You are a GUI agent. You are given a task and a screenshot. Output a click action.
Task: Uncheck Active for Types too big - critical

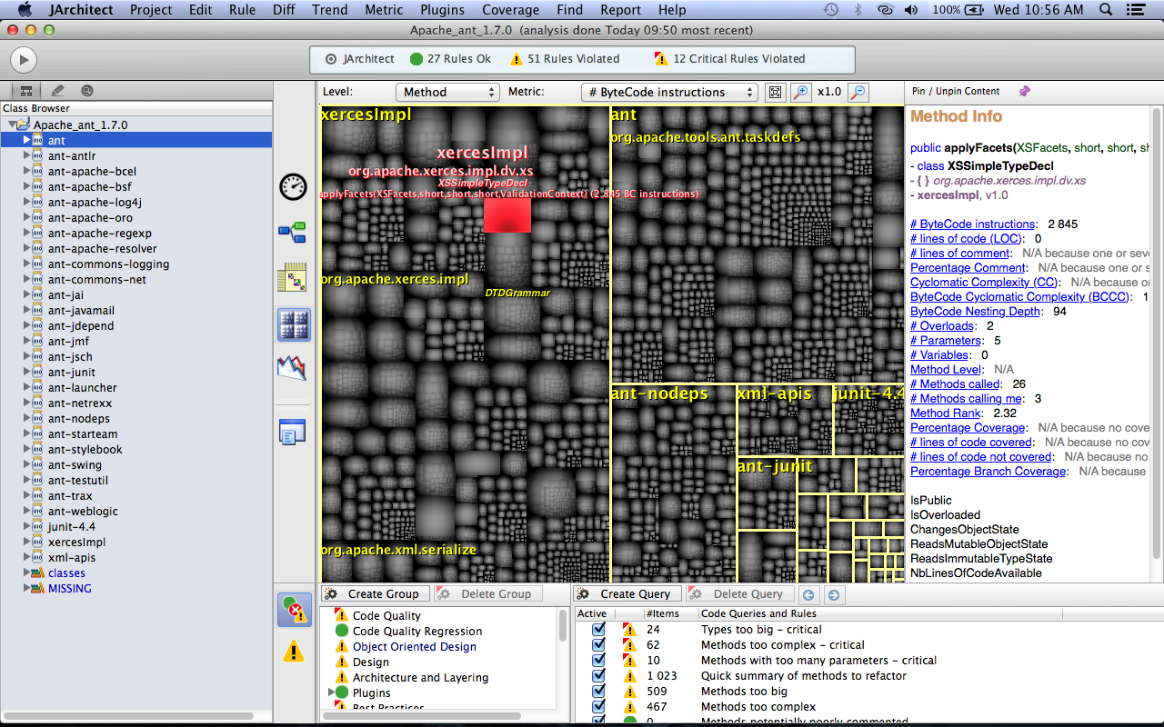pos(598,629)
